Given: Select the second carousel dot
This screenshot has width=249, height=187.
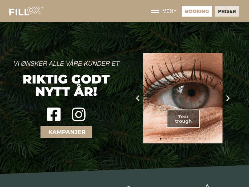Looking at the screenshot, I should coord(166,139).
